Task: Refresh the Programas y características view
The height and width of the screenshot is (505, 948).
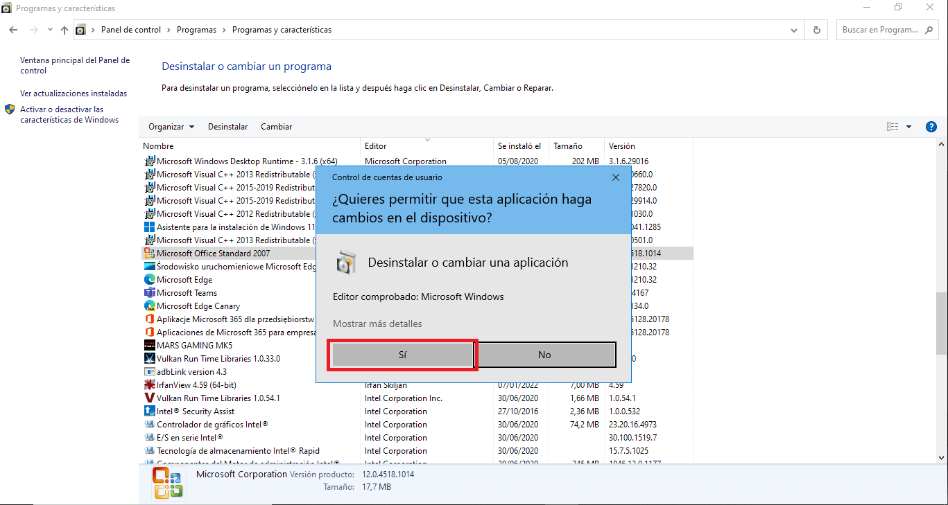Action: [816, 30]
